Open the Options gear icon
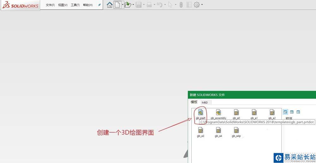 coord(197,5)
